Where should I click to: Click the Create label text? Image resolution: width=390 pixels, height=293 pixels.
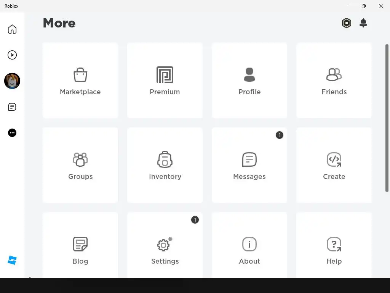point(334,177)
